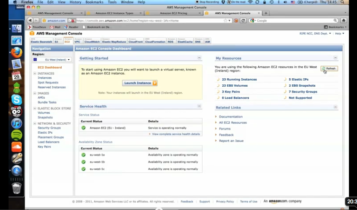Collapse the ELASTIC BLOCK STORE group
Viewport: 357px width, 210px height.
pyautogui.click(x=35, y=109)
